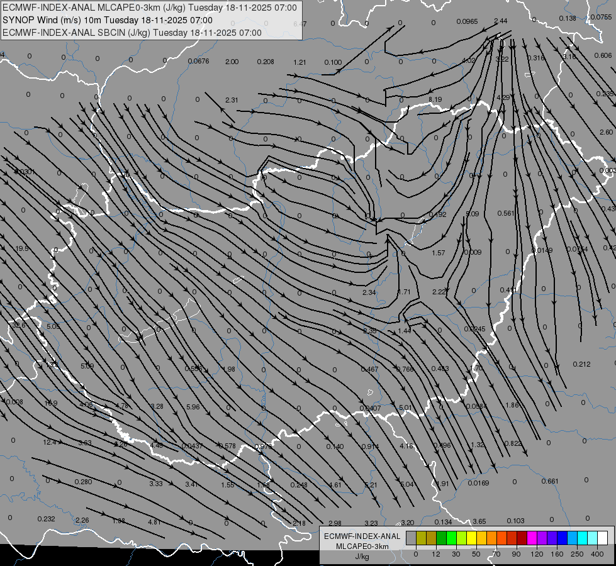Click the map value 0.232
The width and height of the screenshot is (616, 566).
(x=47, y=519)
